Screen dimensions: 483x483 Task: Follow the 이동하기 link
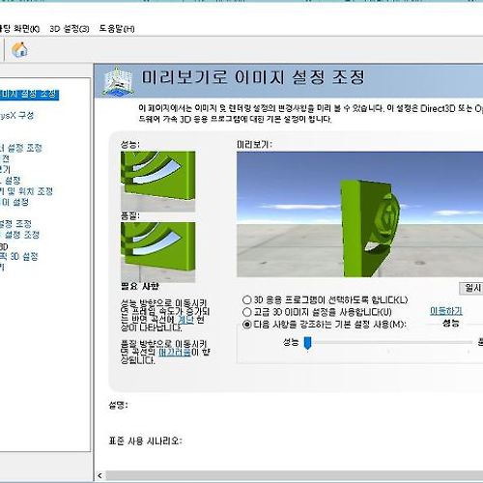tap(446, 311)
